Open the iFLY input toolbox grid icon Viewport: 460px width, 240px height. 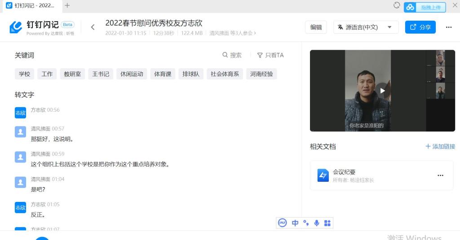click(x=327, y=223)
